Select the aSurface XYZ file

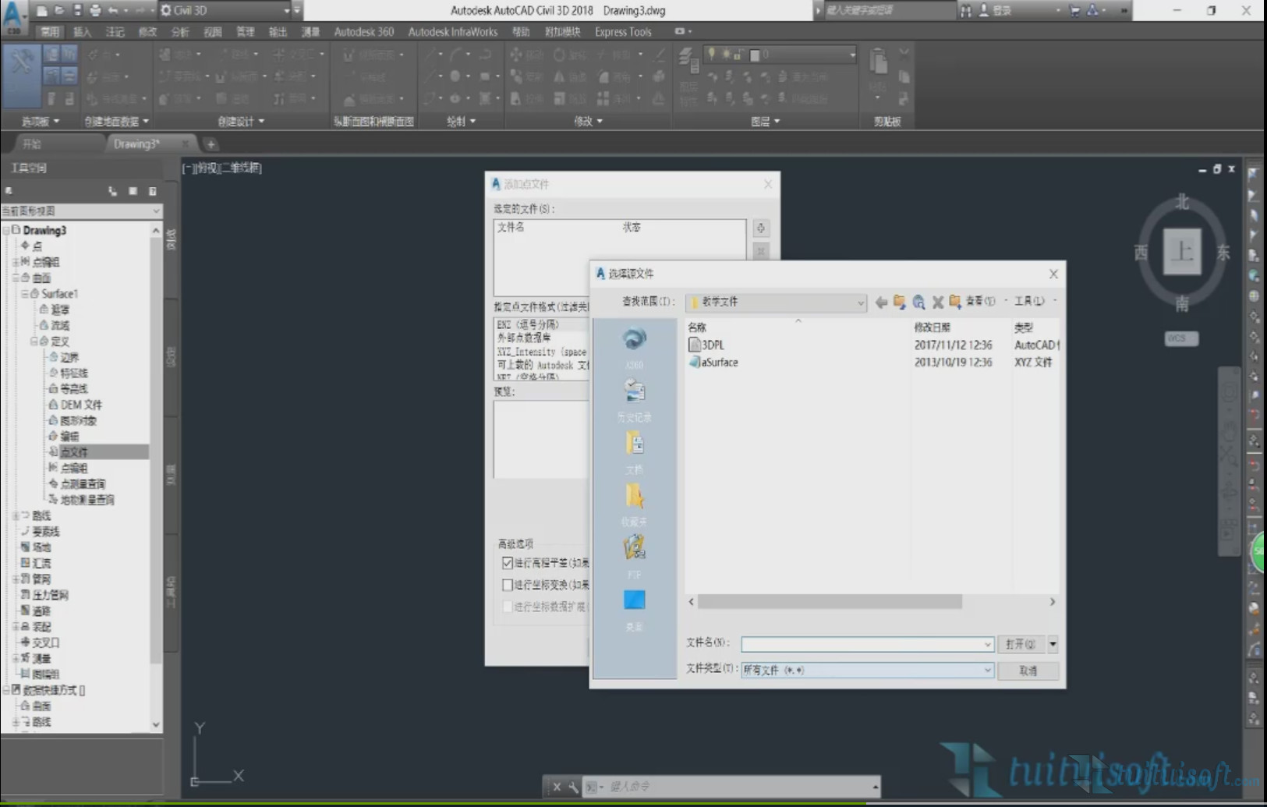pyautogui.click(x=719, y=363)
